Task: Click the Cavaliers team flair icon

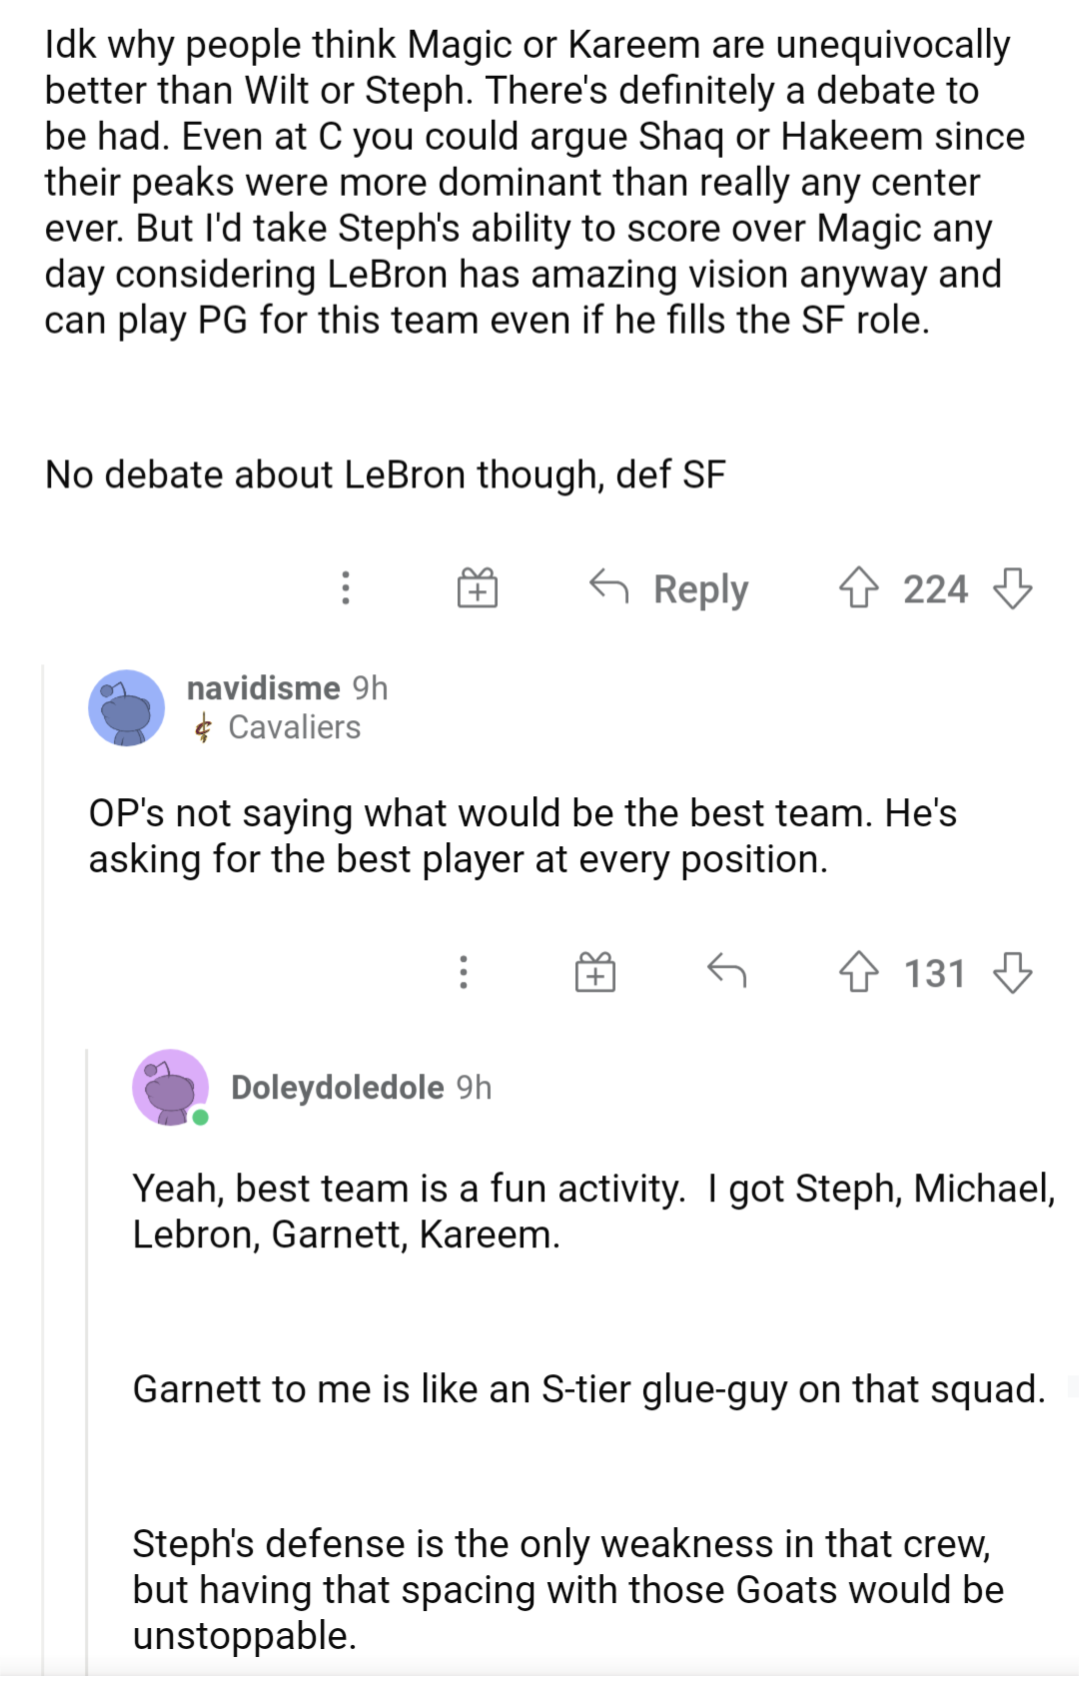Action: point(205,728)
